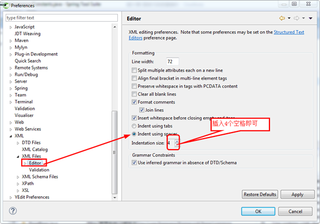This screenshot has width=320, height=224.
Task: Open the view menu triangle in the header
Action: 311,18
